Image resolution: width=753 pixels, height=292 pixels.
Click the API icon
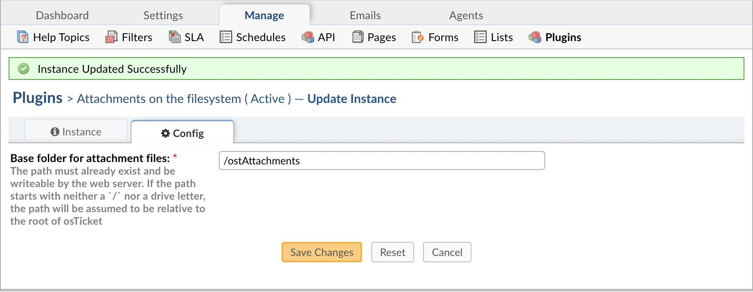click(x=308, y=37)
